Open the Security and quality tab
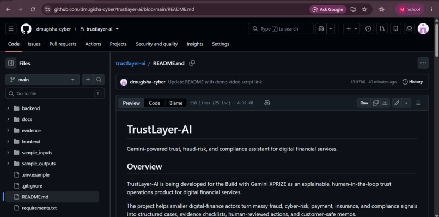This screenshot has height=217, width=439. tap(156, 44)
